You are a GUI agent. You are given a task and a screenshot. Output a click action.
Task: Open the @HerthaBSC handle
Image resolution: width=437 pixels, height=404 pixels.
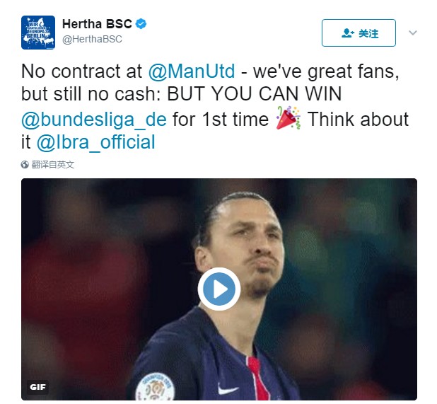point(92,39)
